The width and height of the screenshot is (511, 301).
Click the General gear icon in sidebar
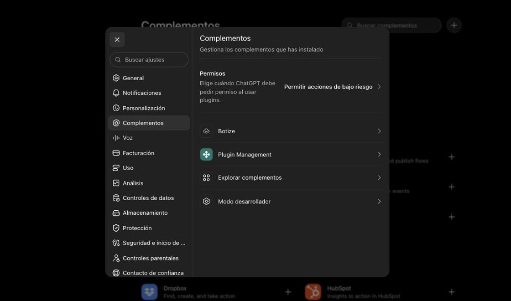pyautogui.click(x=116, y=78)
